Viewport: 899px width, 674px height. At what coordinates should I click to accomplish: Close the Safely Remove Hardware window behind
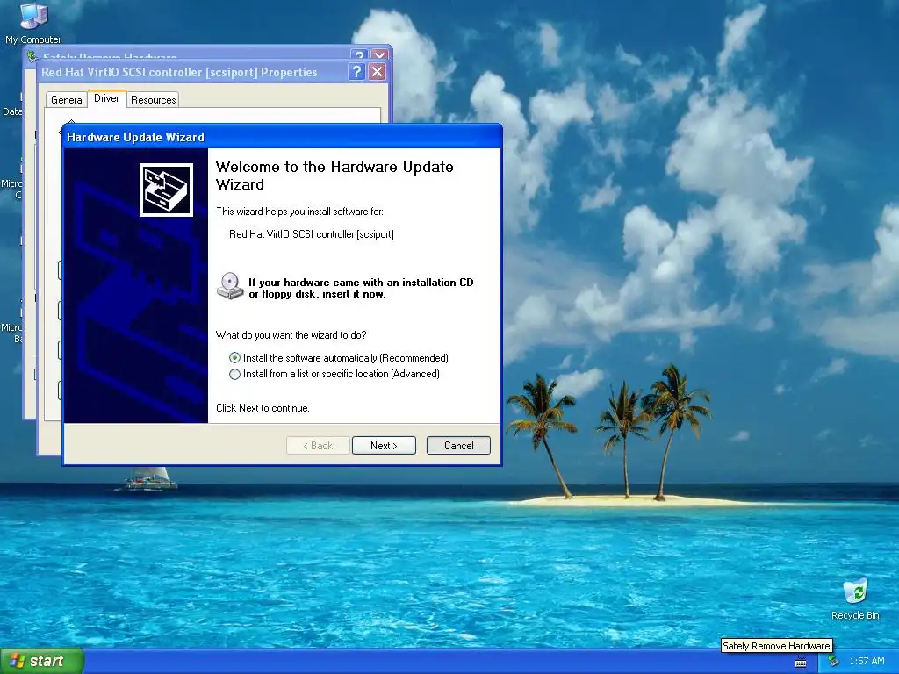click(x=379, y=54)
